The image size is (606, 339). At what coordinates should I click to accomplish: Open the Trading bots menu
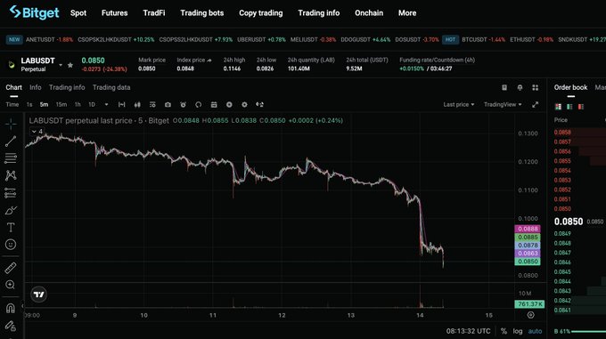[x=202, y=12]
